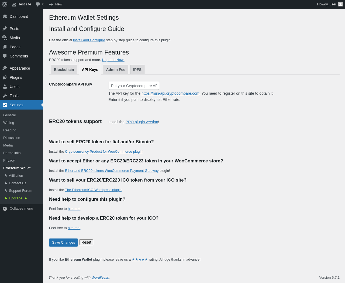
Task: Click the New plus icon
Action: click(x=51, y=4)
